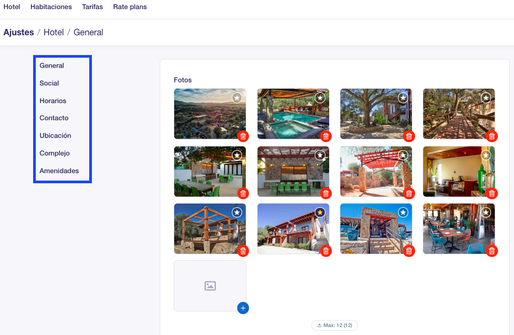Delete the wooden frame gazebo photo

(x=243, y=251)
